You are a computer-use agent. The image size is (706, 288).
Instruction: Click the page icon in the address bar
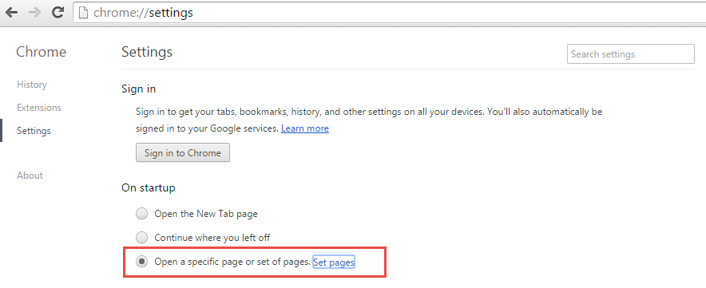[83, 13]
